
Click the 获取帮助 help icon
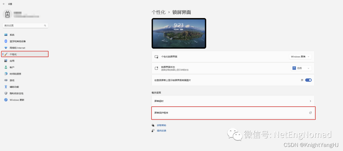[x=153, y=125]
